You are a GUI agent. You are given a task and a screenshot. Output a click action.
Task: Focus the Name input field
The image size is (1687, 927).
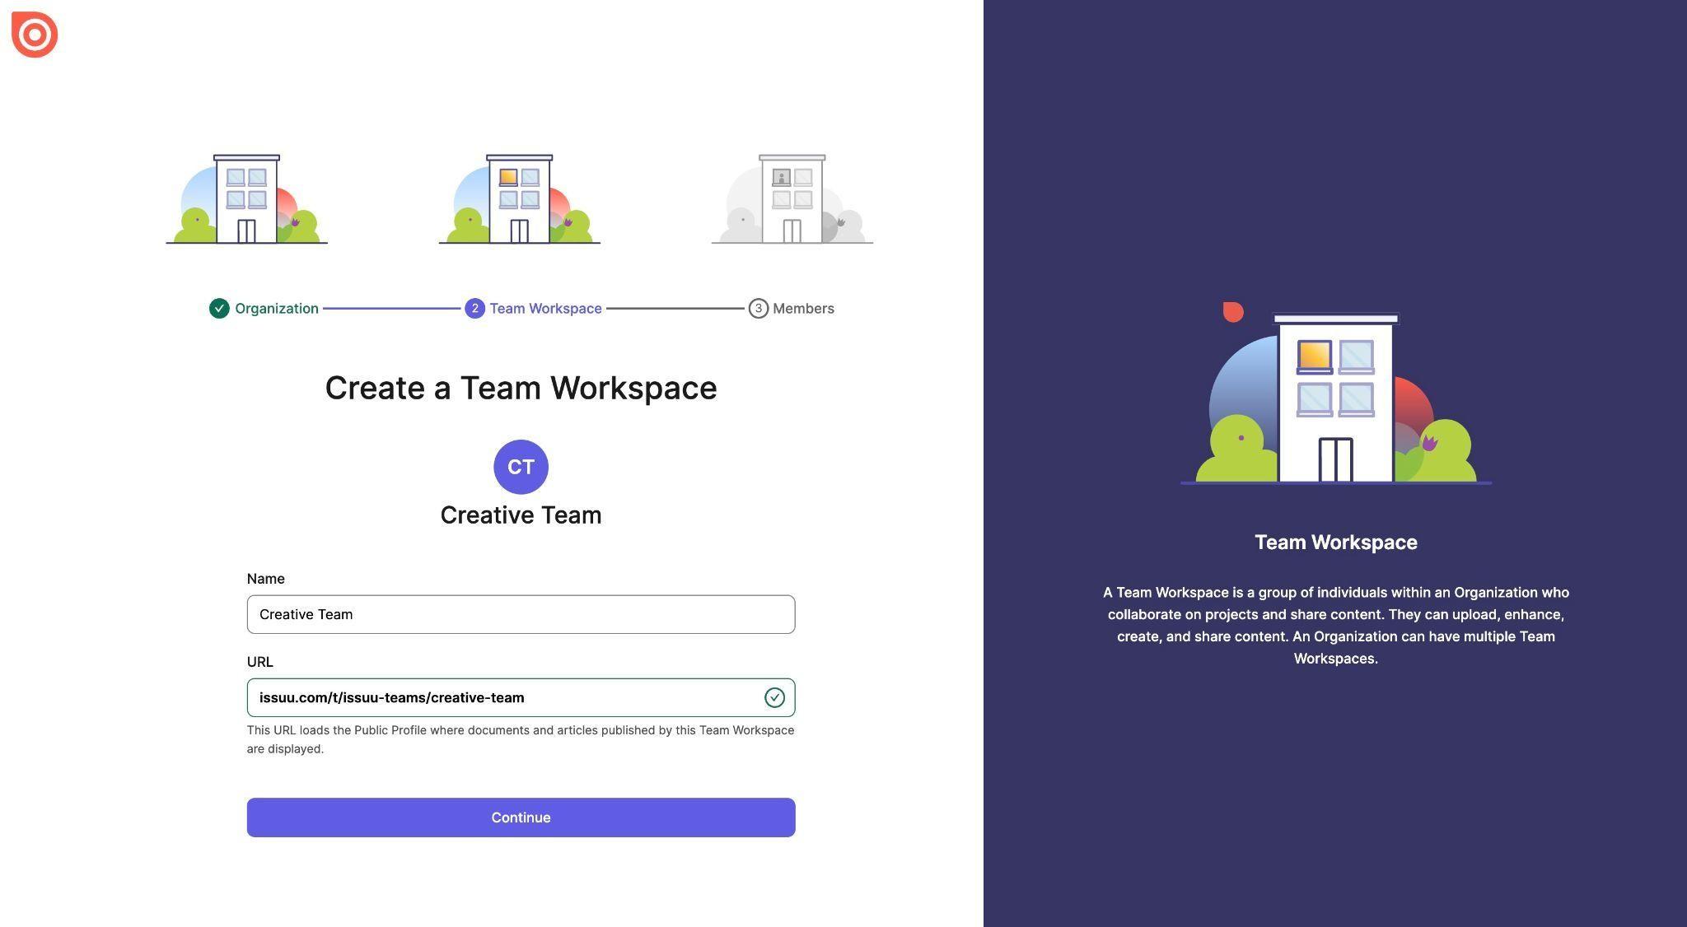(521, 614)
